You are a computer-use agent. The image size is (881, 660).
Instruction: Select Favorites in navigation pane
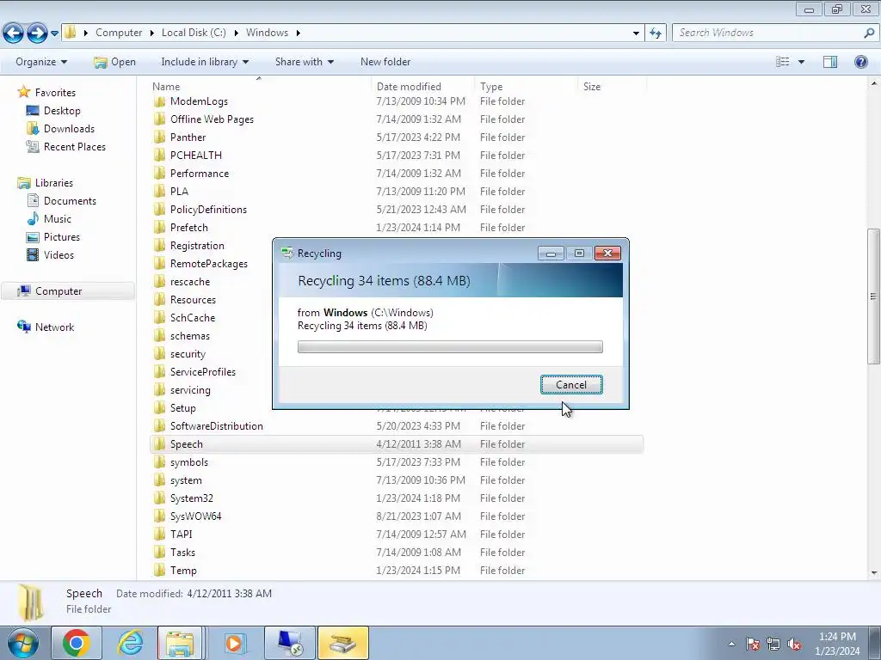pyautogui.click(x=55, y=93)
